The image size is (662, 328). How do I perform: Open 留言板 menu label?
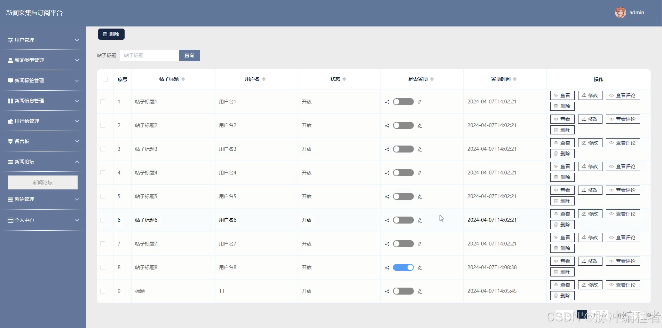click(22, 141)
